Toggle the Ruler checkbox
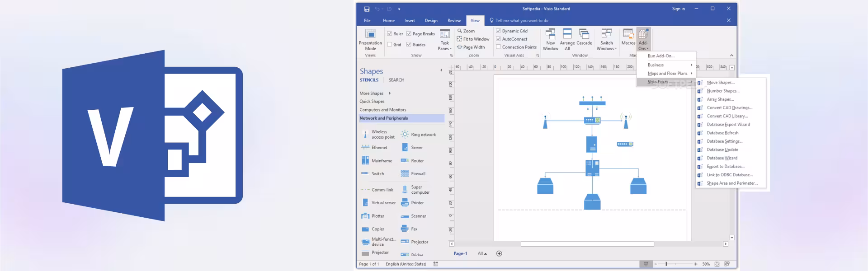This screenshot has height=271, width=868. 390,33
